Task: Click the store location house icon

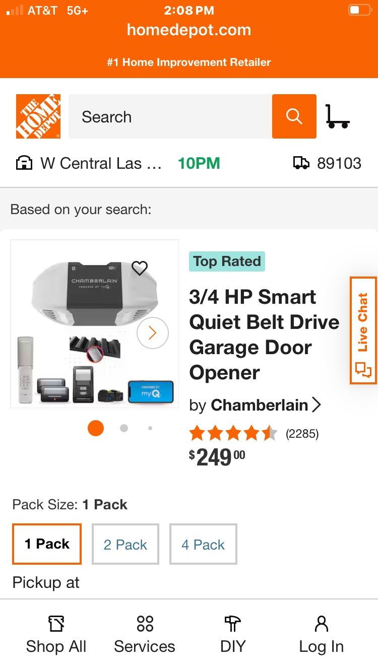Action: 24,163
